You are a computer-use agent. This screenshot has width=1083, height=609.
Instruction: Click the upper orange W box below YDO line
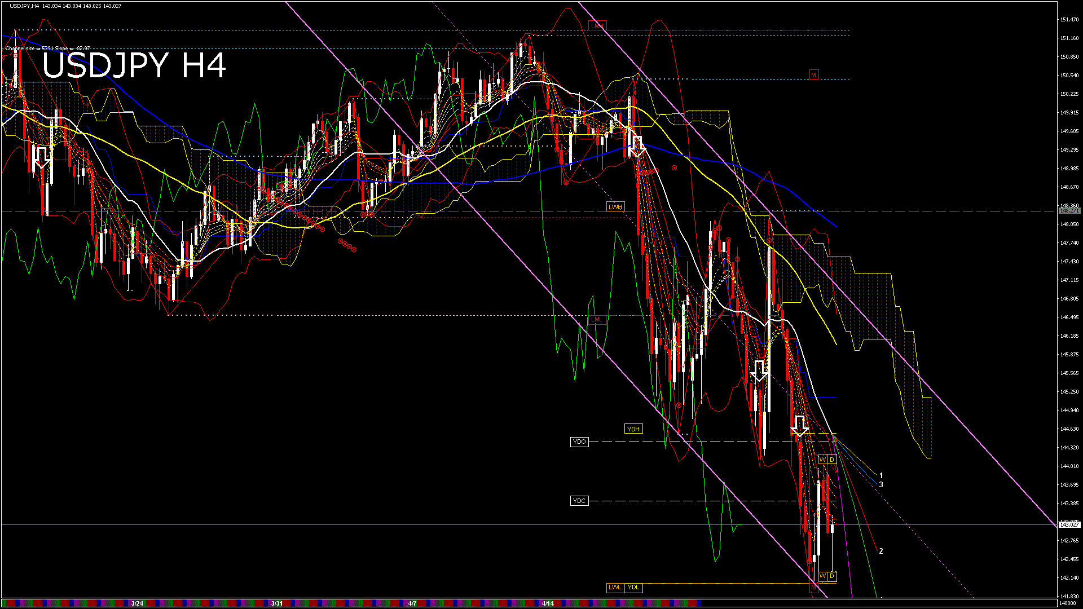[822, 460]
